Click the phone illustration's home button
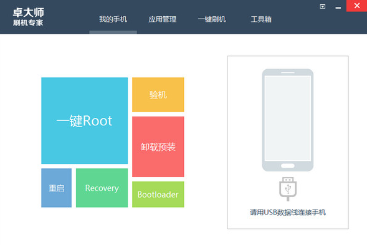The width and height of the screenshot is (367, 245). click(288, 166)
